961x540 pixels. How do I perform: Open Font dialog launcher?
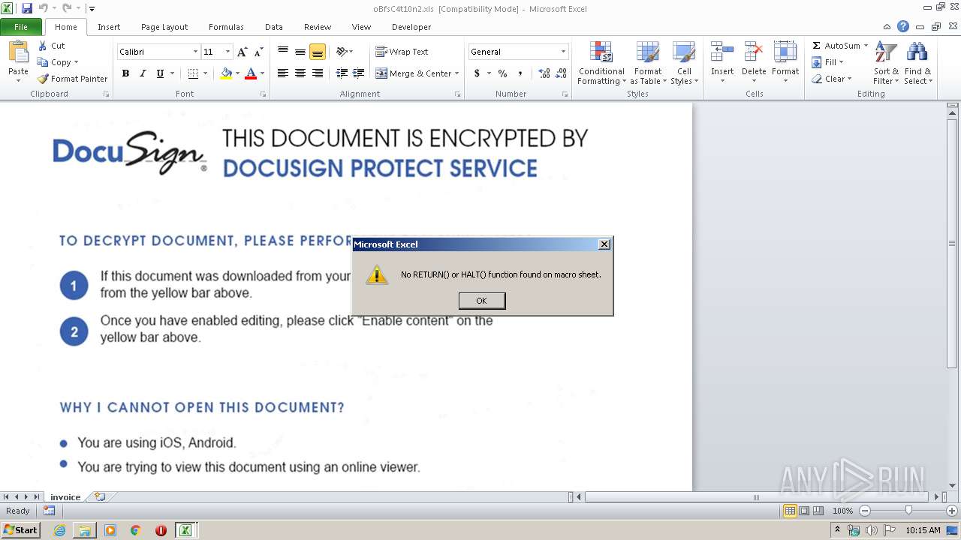[263, 94]
